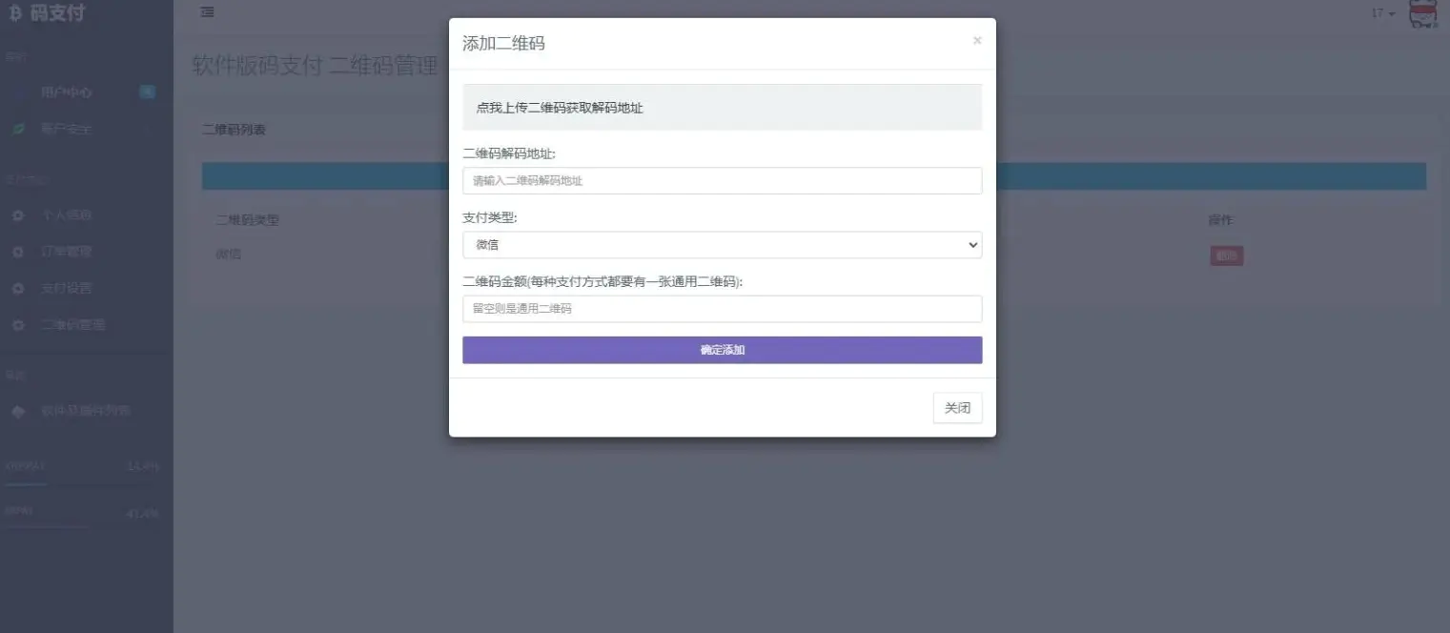
Task: Click the gear icon beside 支付设置
Action: (18, 288)
